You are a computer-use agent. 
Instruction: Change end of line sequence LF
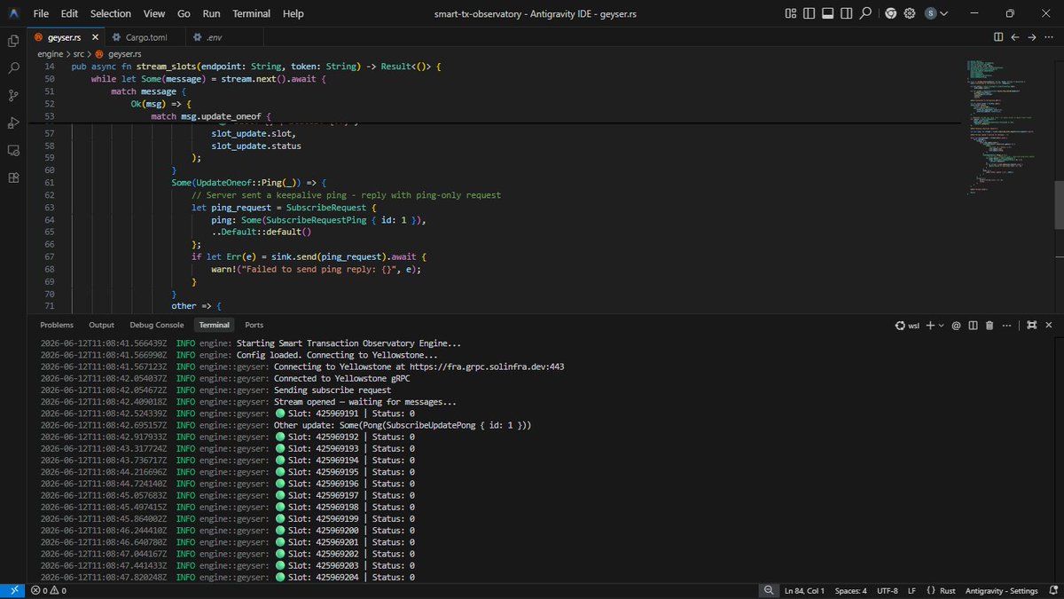point(913,591)
